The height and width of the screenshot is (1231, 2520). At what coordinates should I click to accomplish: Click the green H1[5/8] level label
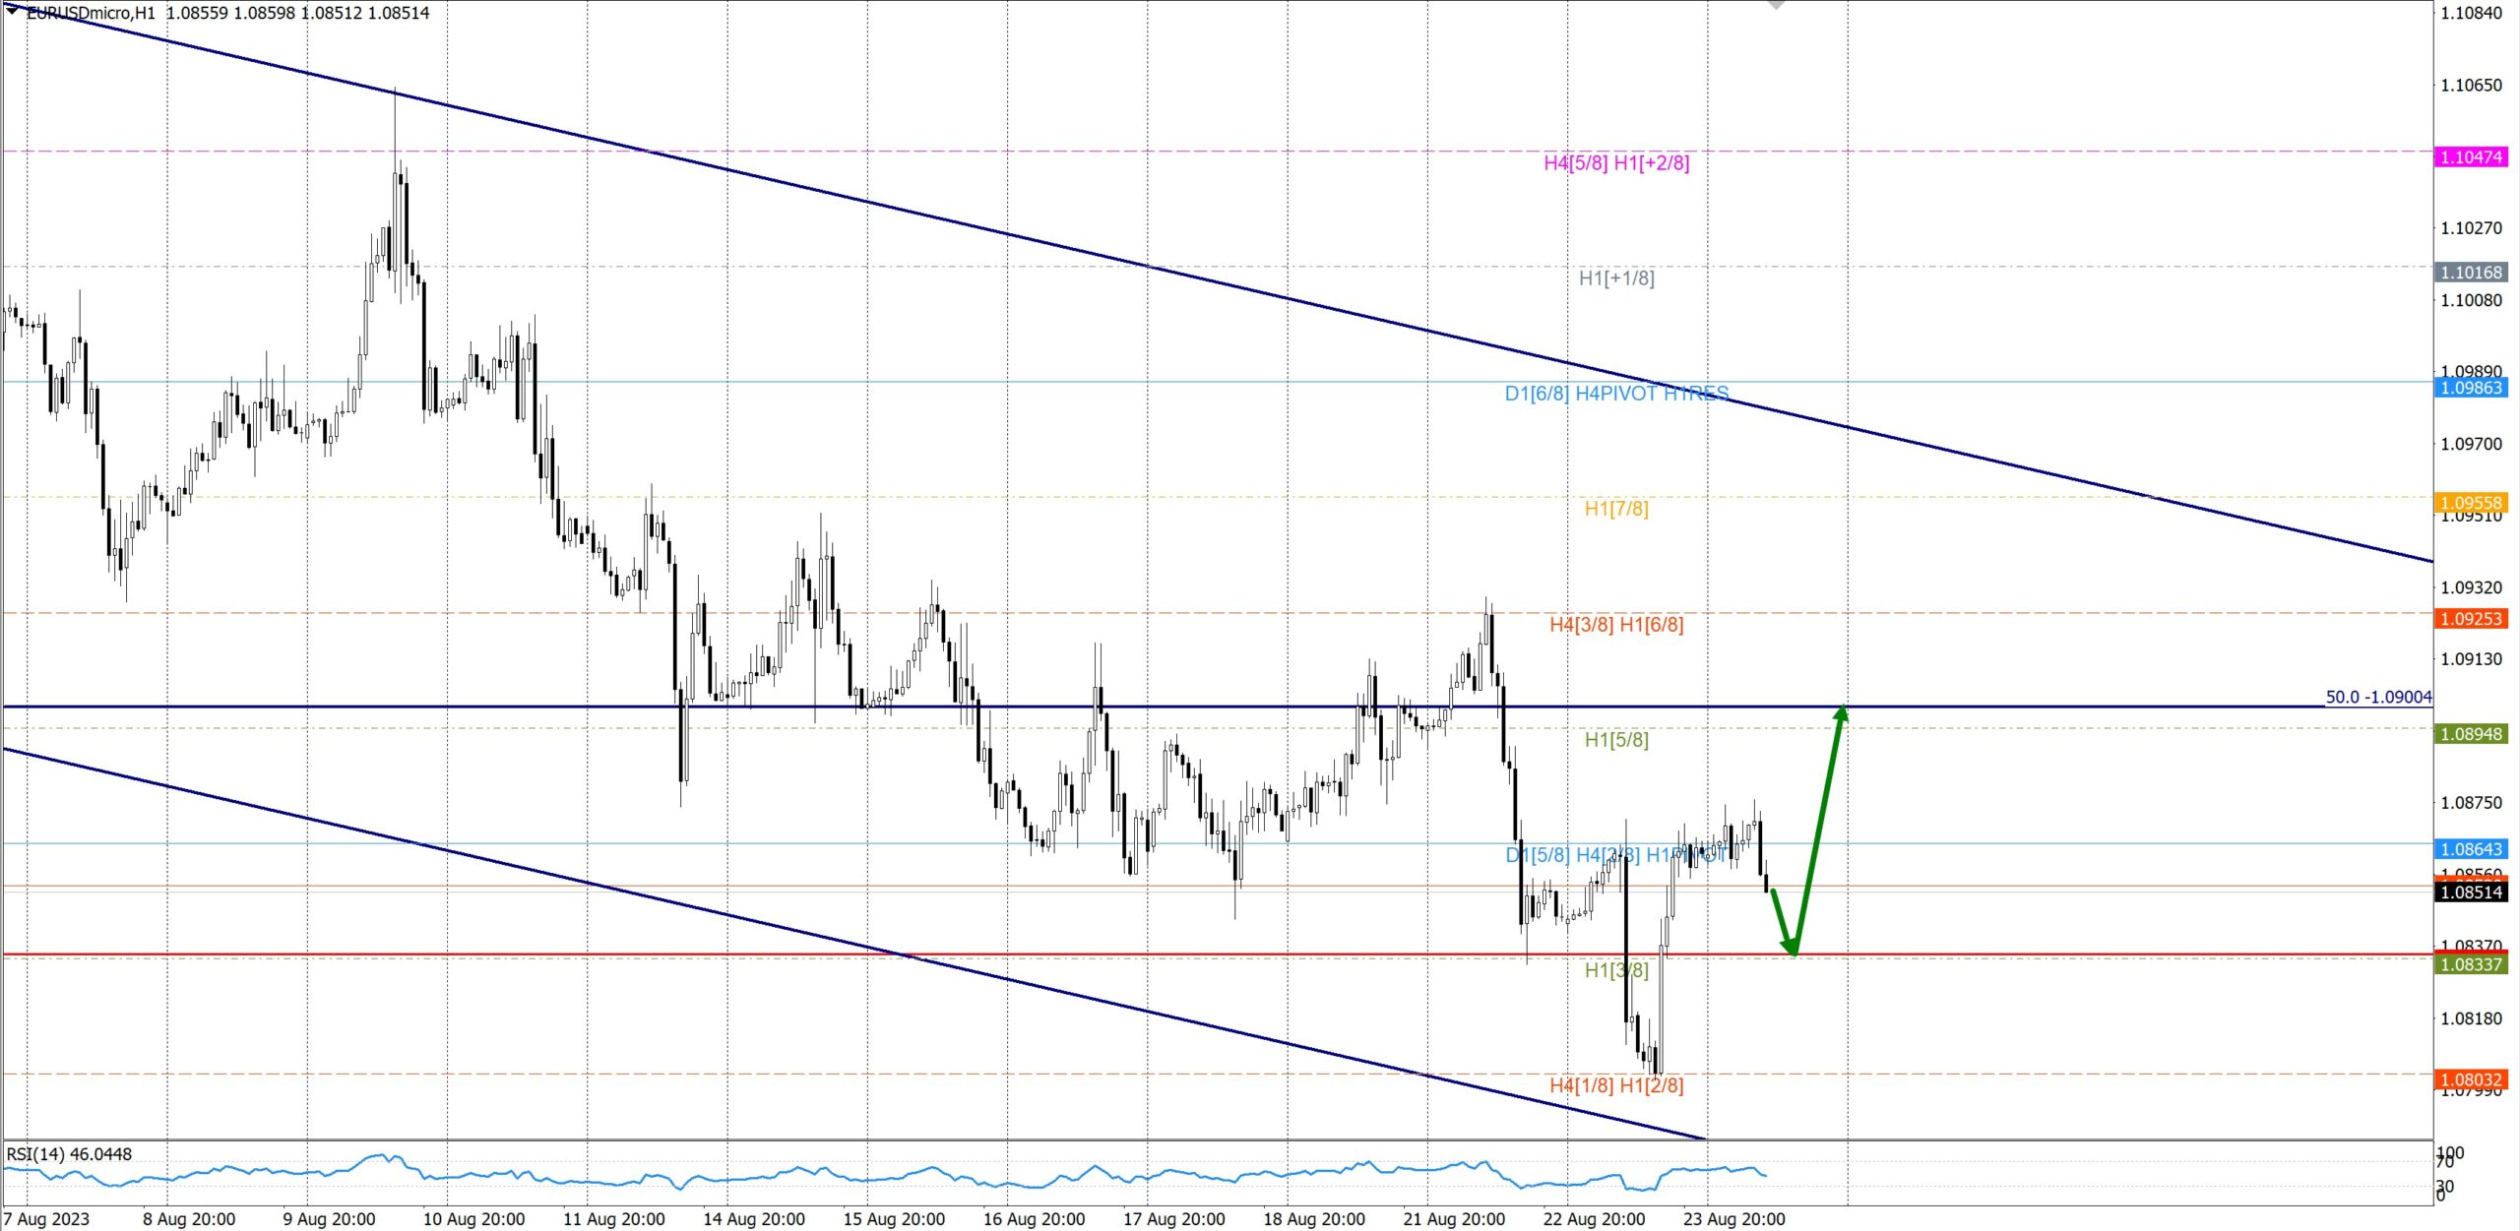pyautogui.click(x=1615, y=739)
